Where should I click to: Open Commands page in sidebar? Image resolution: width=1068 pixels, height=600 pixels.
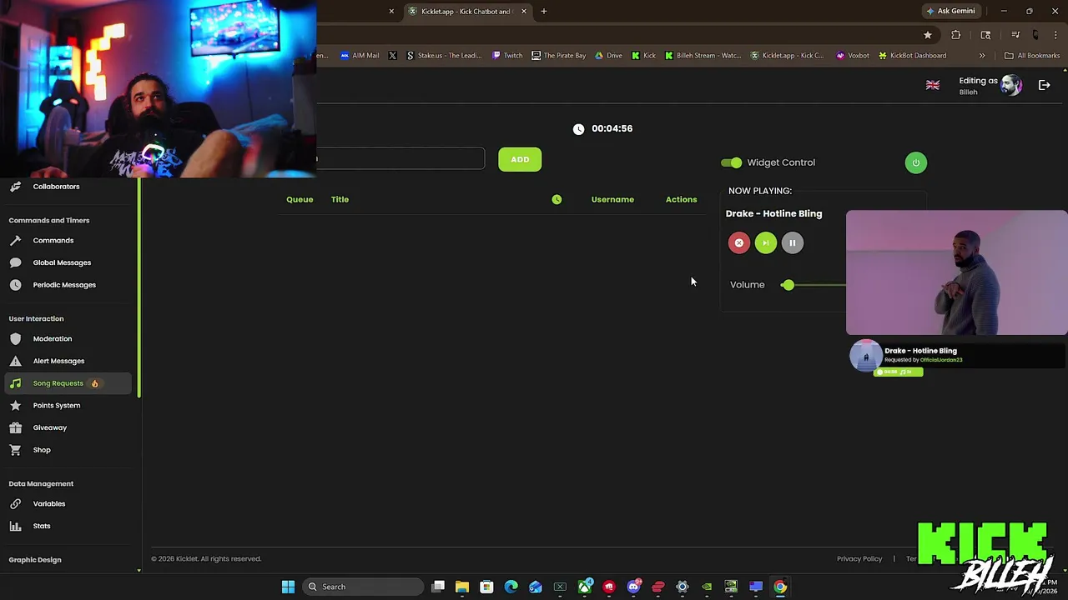coord(53,240)
